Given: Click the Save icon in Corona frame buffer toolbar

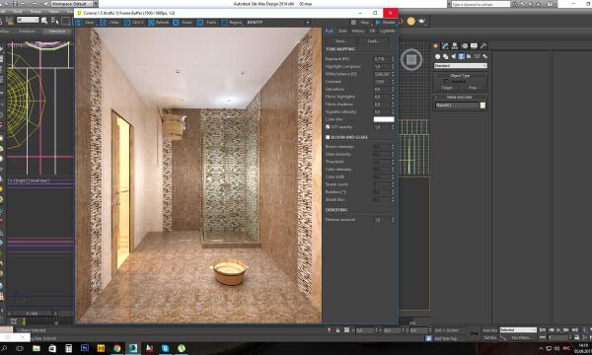Looking at the screenshot, I should click(79, 23).
